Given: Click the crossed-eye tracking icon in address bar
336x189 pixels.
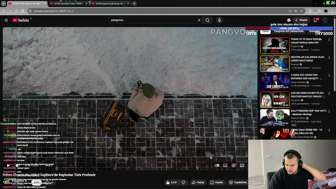Looking at the screenshot, I should click(296, 11).
